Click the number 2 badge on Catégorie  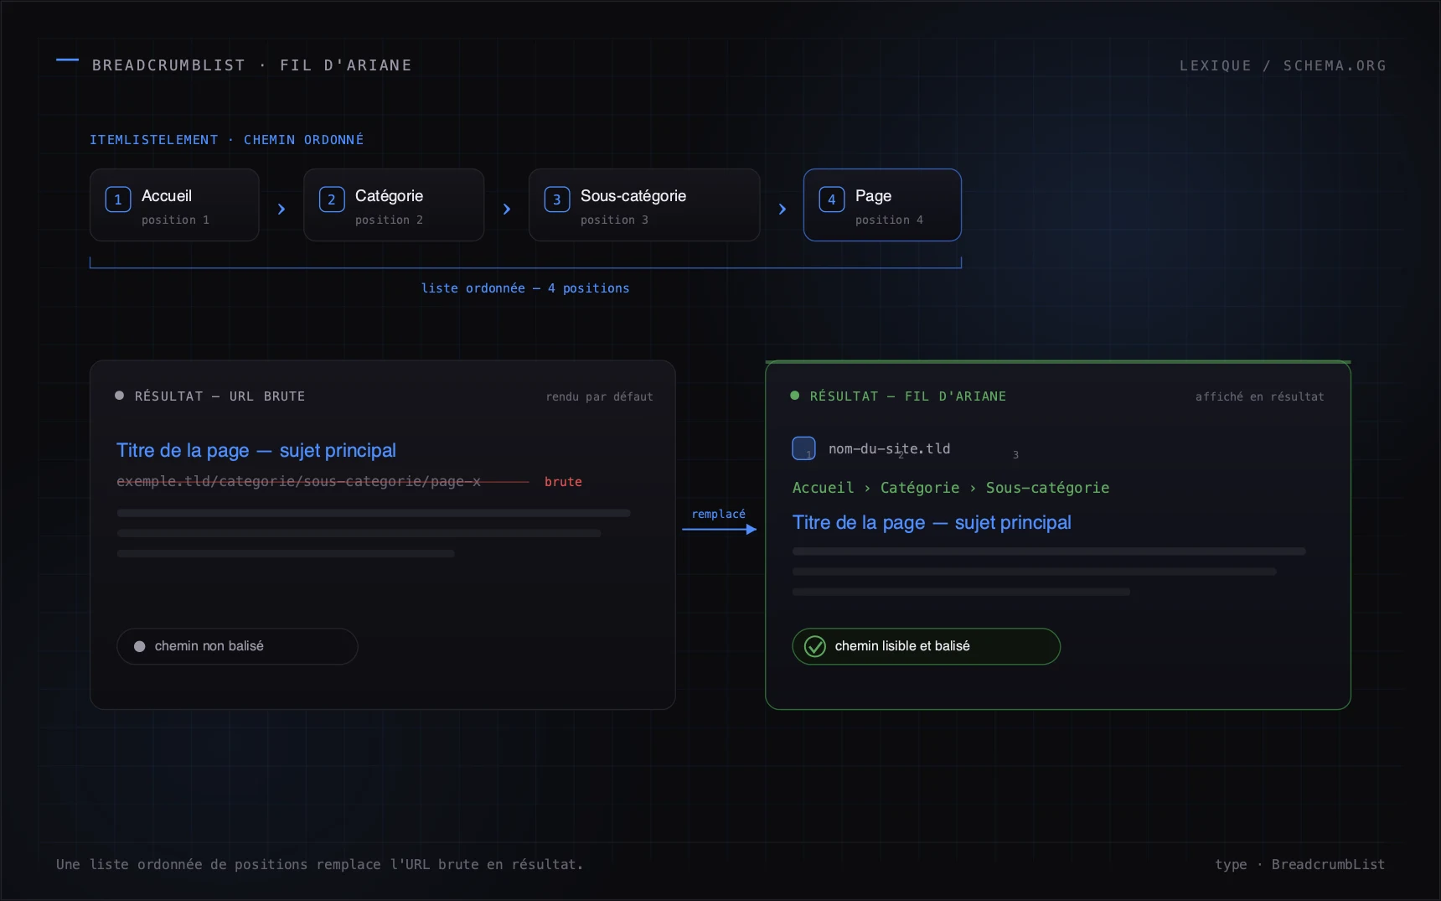point(332,199)
